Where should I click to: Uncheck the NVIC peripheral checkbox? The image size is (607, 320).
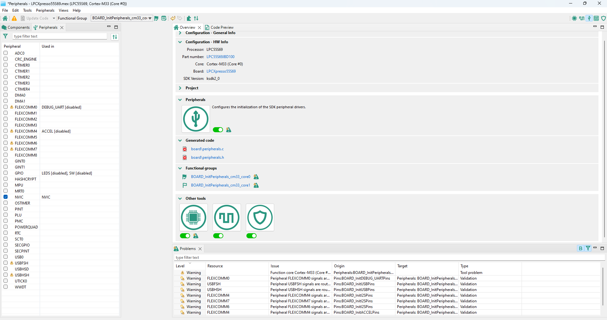(6, 197)
